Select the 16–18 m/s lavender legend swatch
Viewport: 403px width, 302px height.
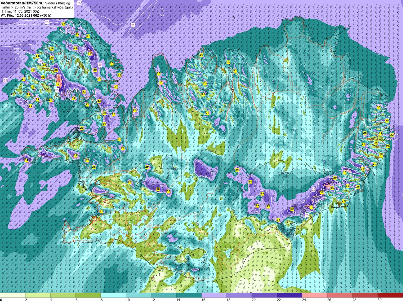(214, 295)
